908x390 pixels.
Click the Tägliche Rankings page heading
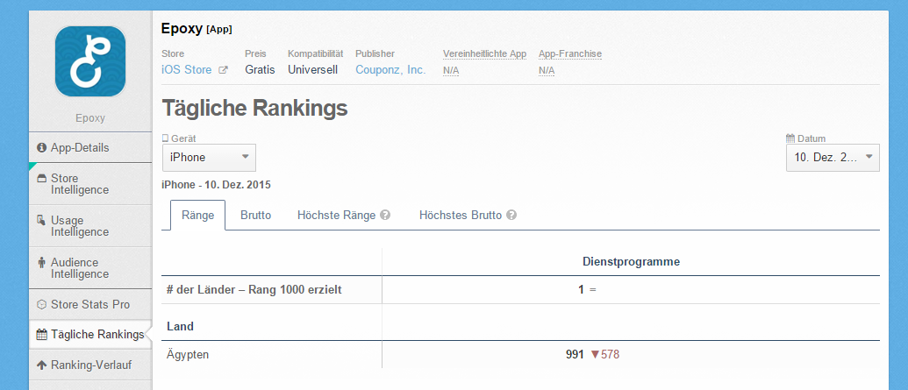point(254,108)
